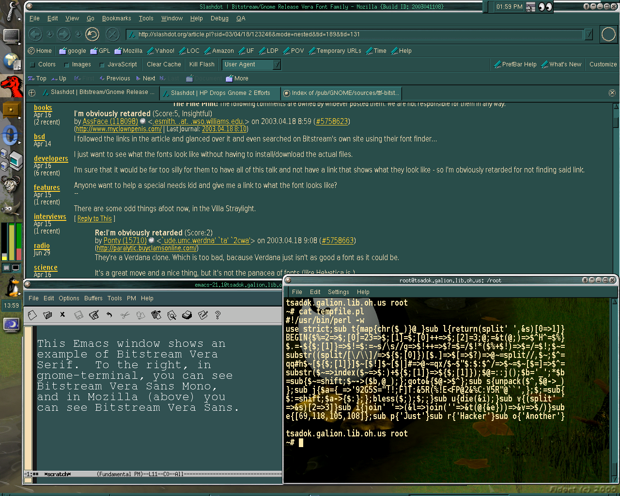Click the Up site navigation link
The width and height of the screenshot is (620, 496).
pos(59,78)
